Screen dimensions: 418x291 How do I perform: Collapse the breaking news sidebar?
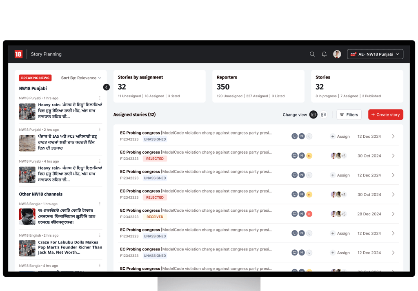[x=107, y=87]
